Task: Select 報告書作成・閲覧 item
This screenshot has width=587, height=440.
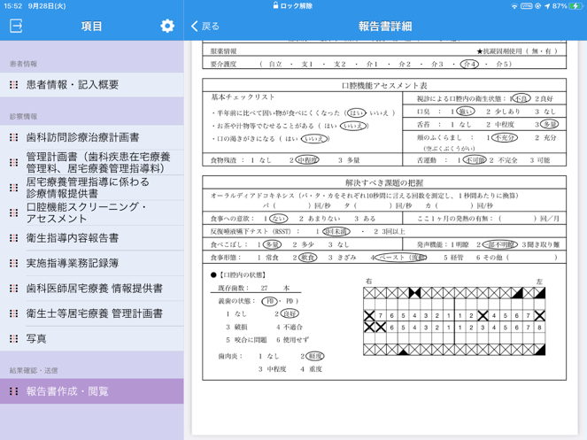Action: click(92, 391)
